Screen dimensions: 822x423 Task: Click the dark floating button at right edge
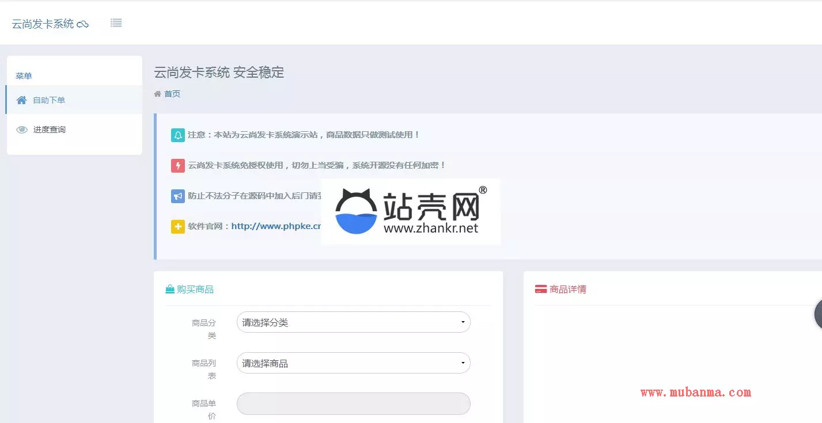pos(818,315)
